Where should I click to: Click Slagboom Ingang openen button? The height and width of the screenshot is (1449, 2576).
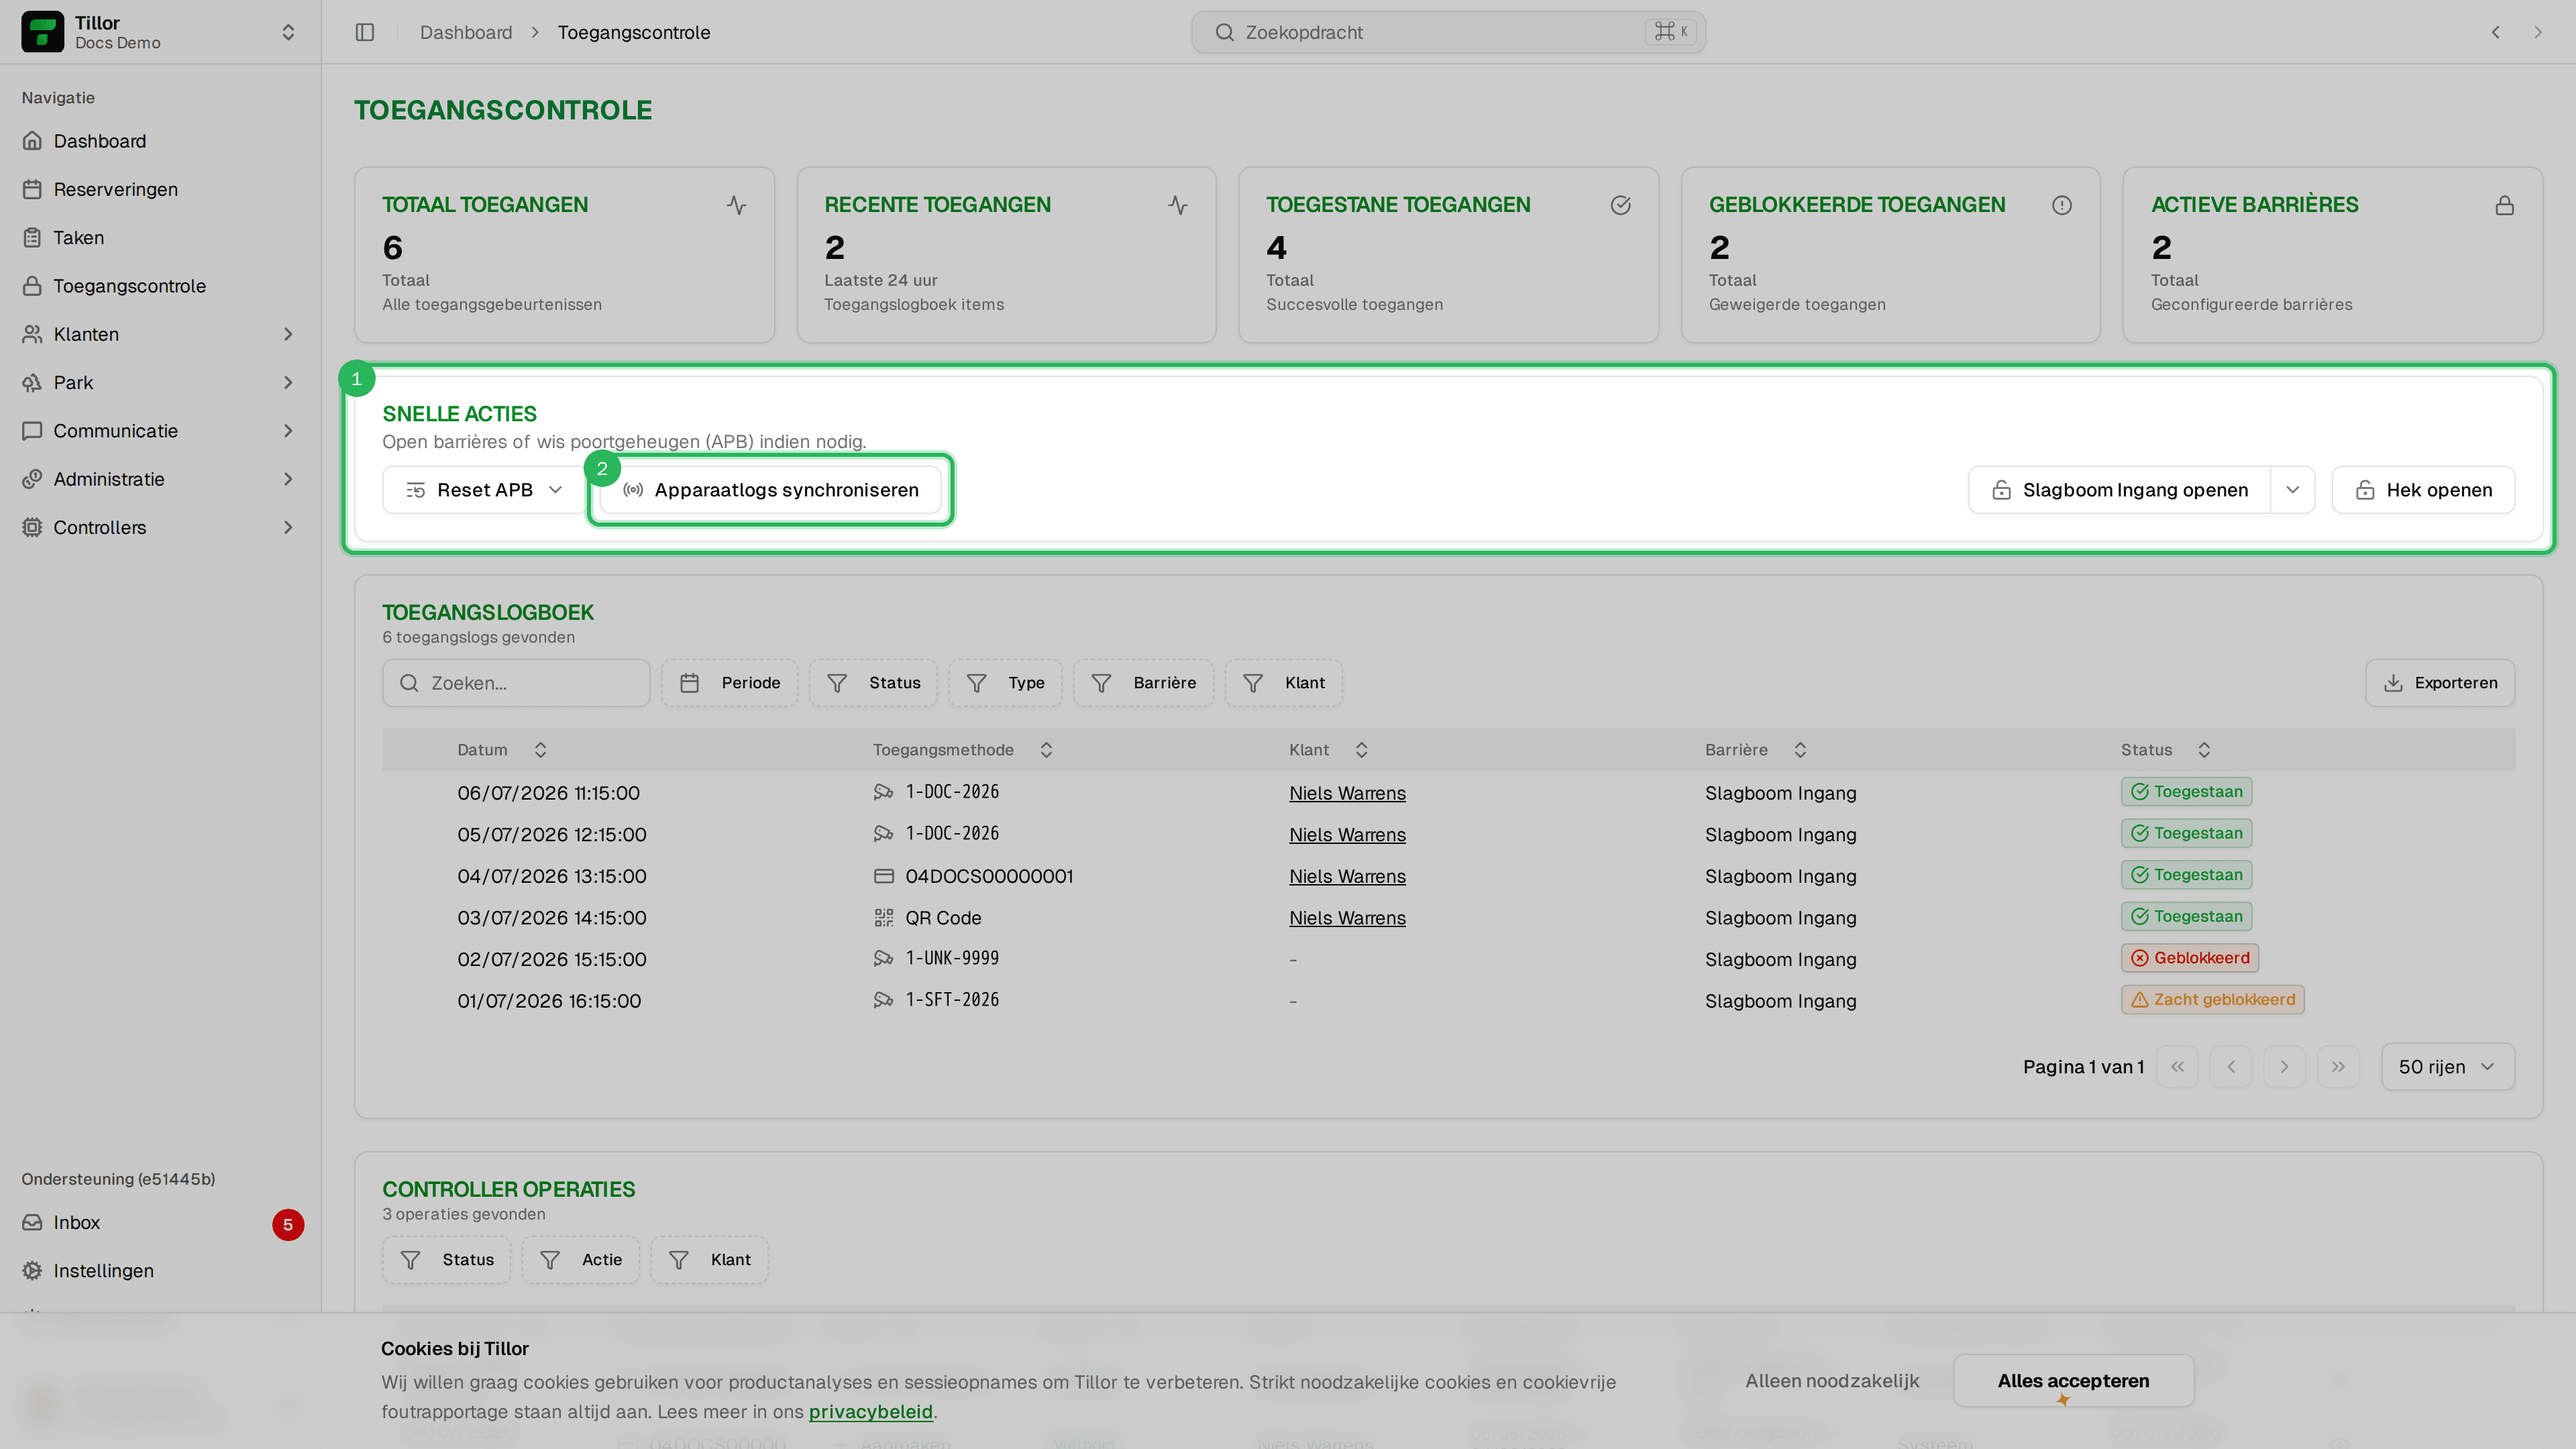click(x=2120, y=490)
